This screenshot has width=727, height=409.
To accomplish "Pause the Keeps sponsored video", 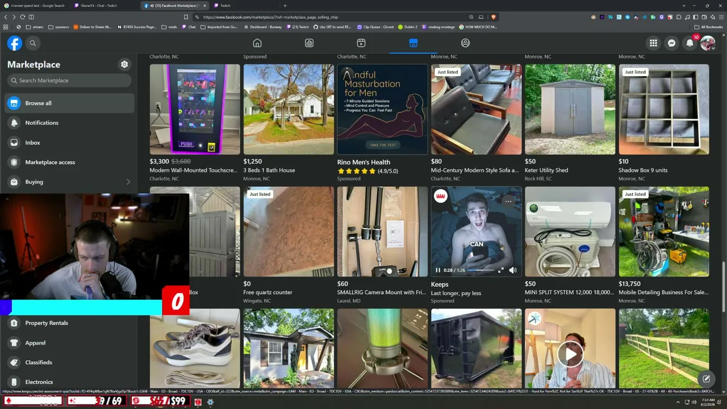I will pos(438,270).
